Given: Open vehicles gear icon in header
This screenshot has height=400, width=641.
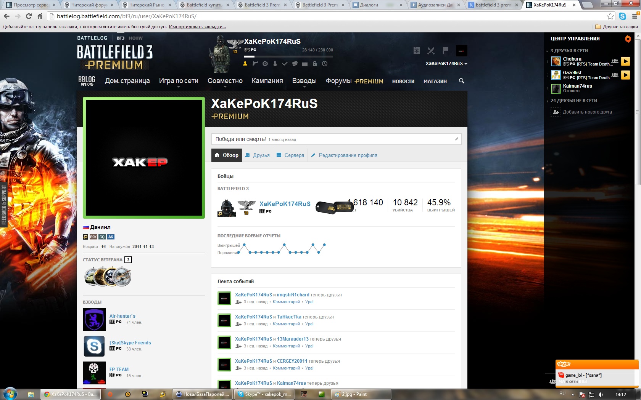Looking at the screenshot, I should (x=265, y=64).
